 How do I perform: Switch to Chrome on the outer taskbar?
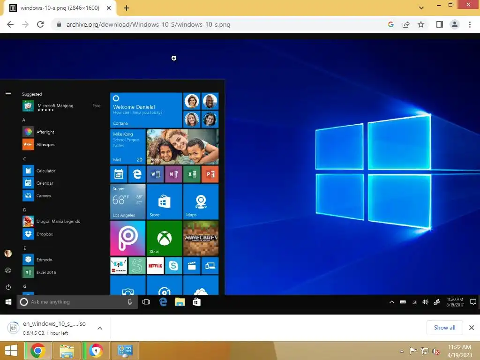pos(38,351)
